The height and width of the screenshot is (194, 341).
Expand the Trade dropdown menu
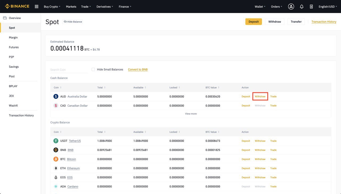coord(86,7)
